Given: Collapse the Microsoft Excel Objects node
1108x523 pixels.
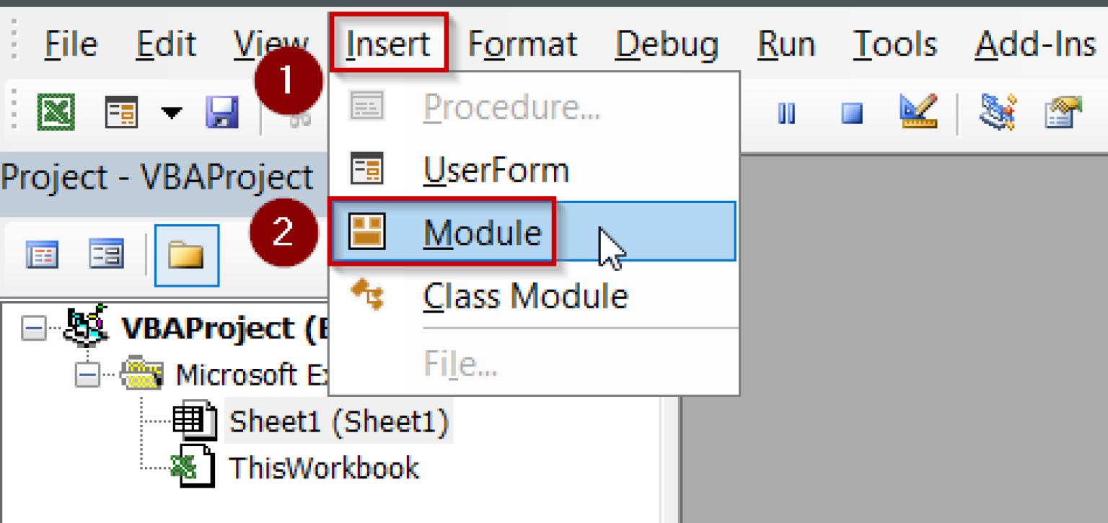Looking at the screenshot, I should [x=87, y=374].
